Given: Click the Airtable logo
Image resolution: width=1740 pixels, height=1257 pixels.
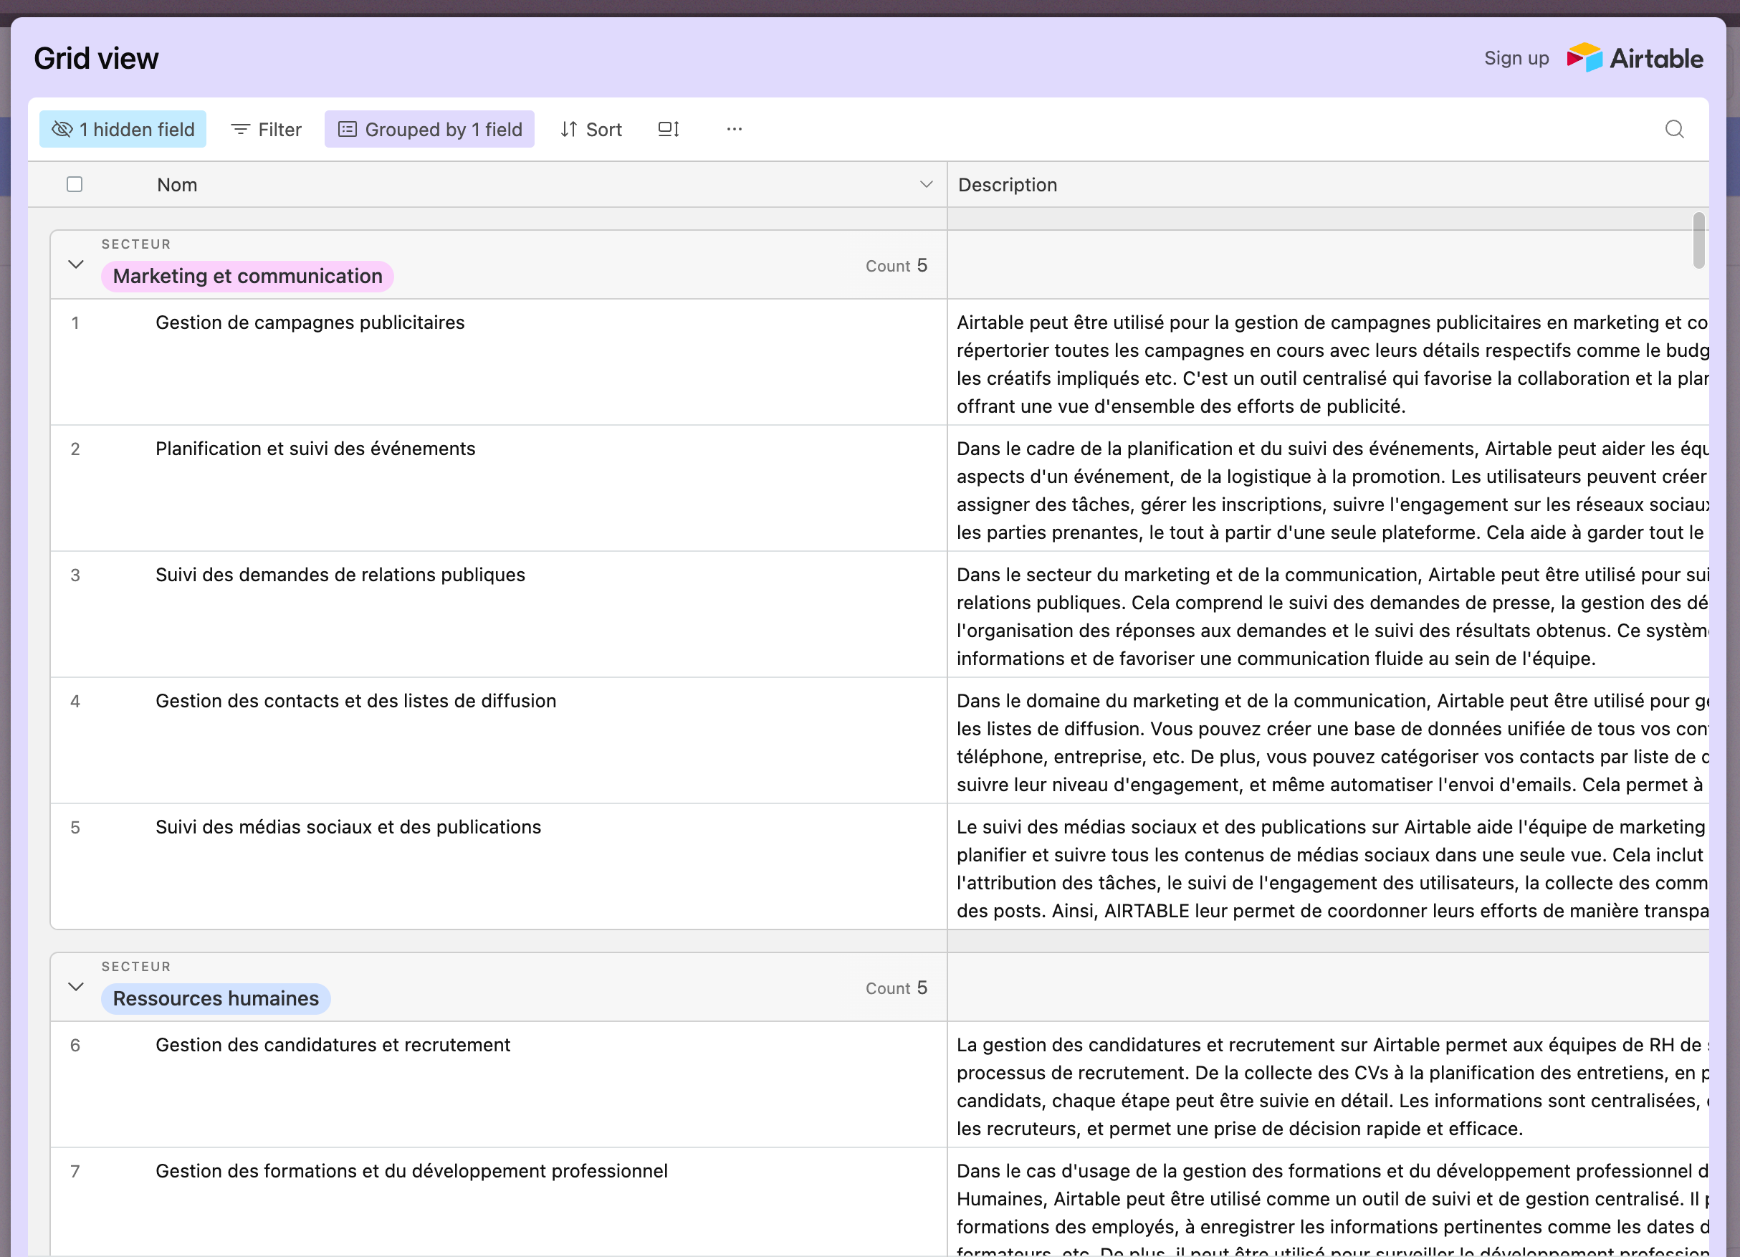Looking at the screenshot, I should [1634, 58].
